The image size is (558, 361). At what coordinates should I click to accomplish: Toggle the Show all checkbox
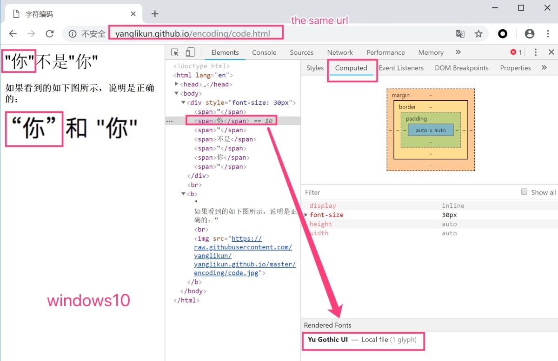coord(524,192)
